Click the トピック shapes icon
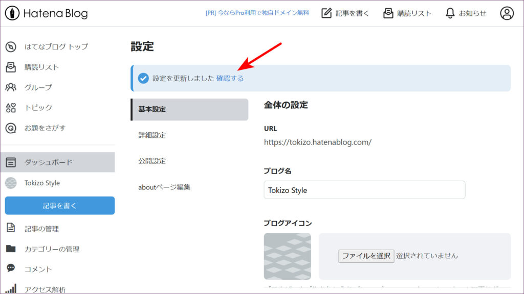Viewport: 524px width, 294px height. click(11, 108)
